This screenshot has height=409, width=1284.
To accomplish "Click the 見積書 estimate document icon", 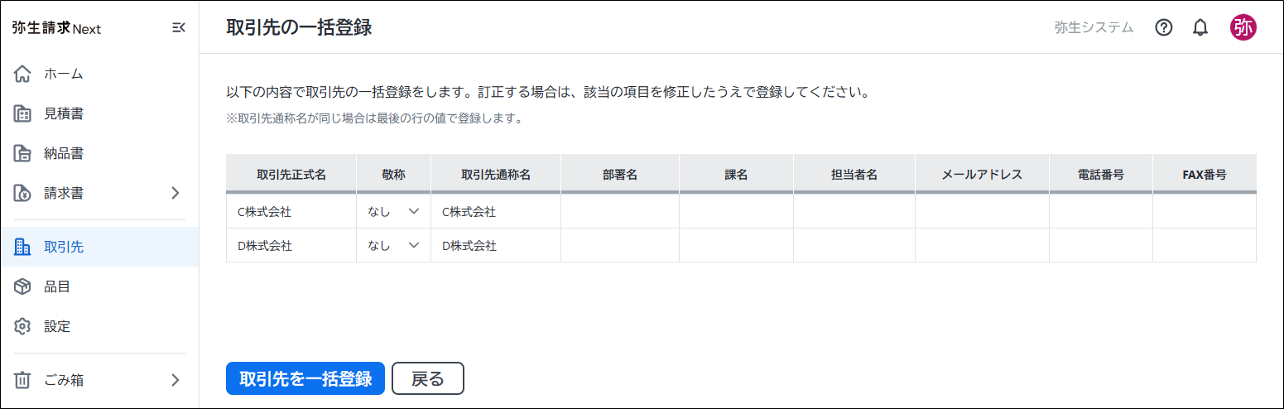I will pos(23,113).
